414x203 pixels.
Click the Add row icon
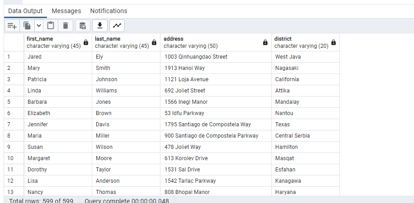[x=12, y=26]
